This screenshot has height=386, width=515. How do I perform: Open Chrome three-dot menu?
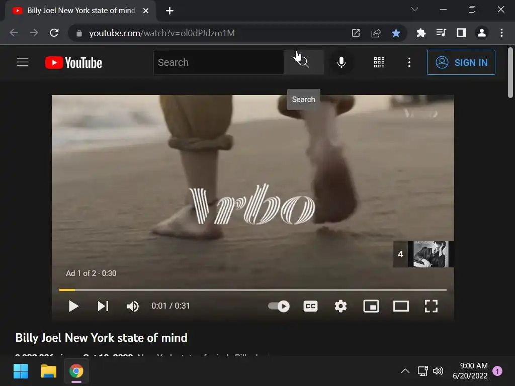pyautogui.click(x=501, y=33)
